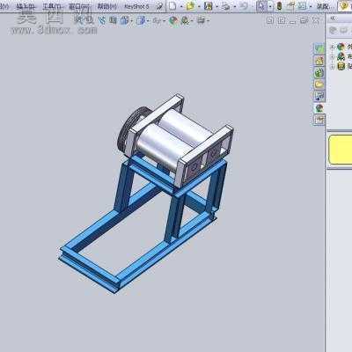Open the File Properties icon

coord(291,6)
